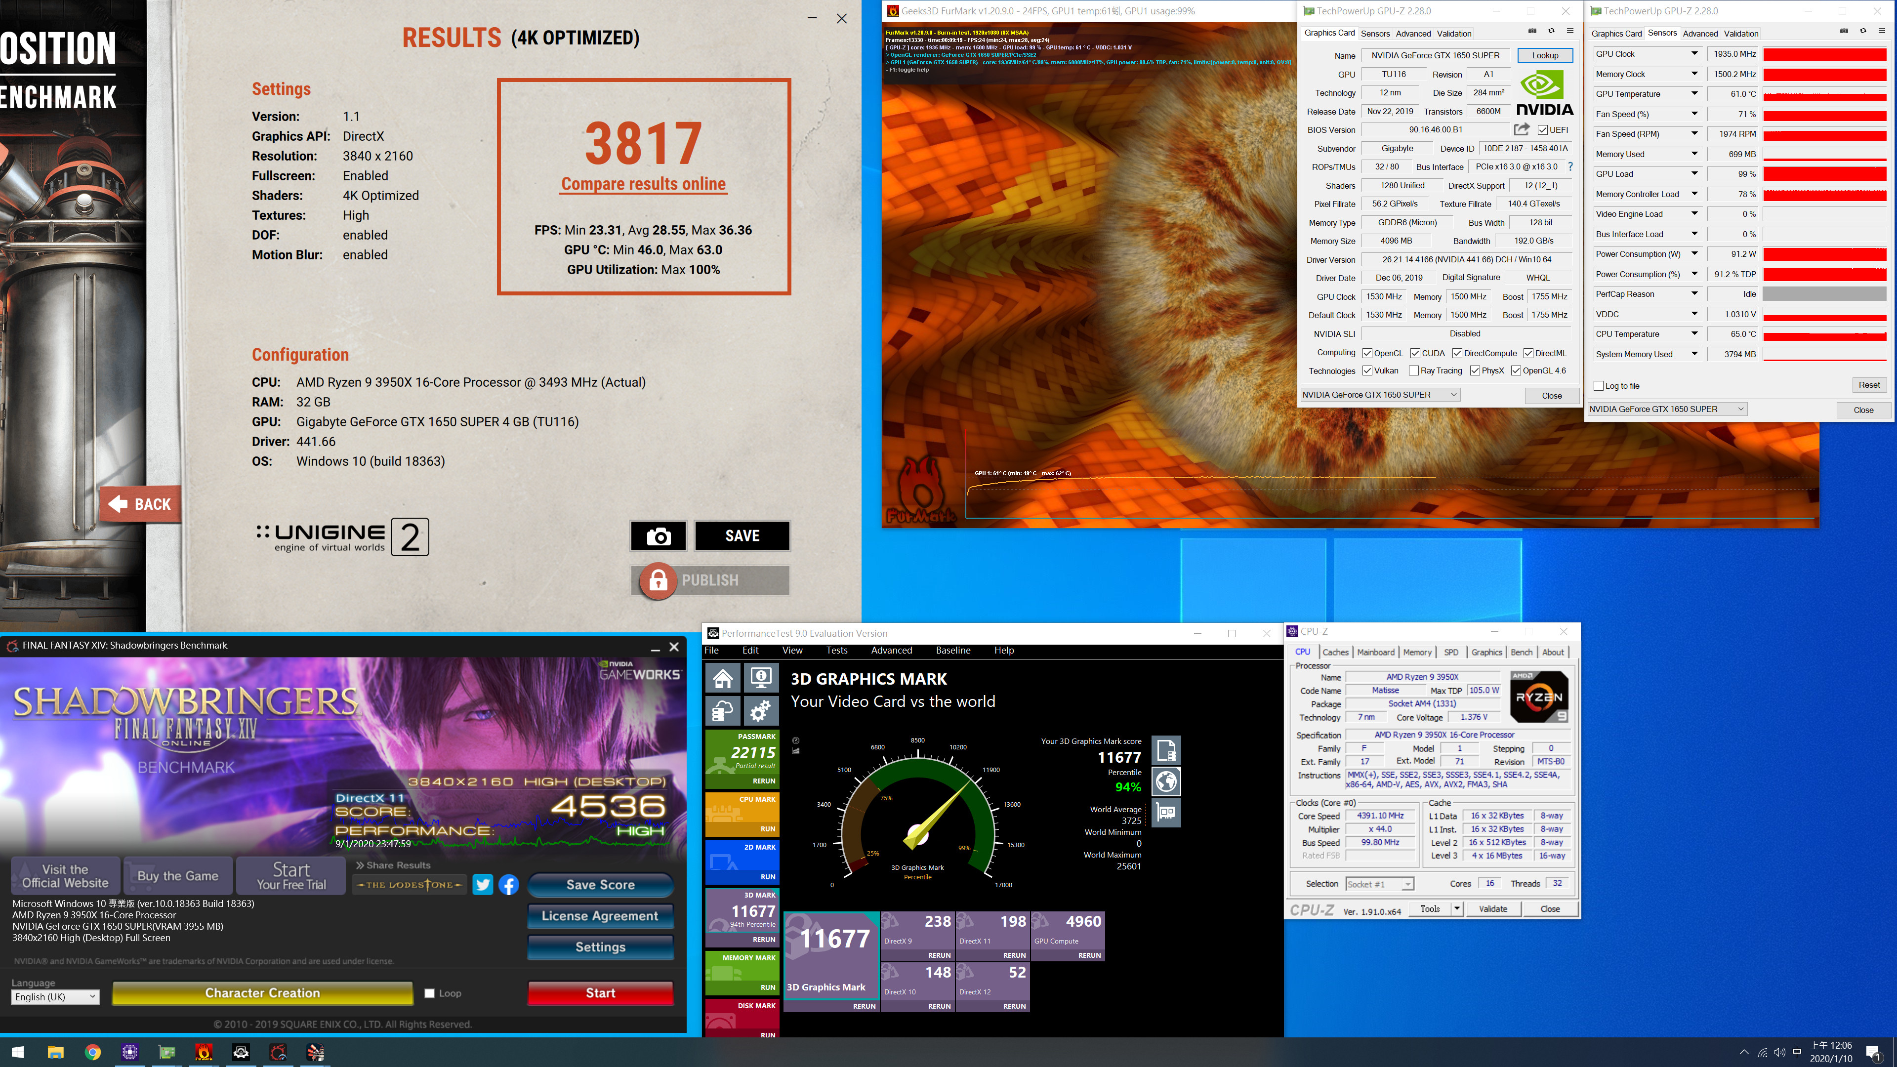1897x1067 pixels.
Task: Click the Bus Interface question mark icon
Action: coord(1570,166)
